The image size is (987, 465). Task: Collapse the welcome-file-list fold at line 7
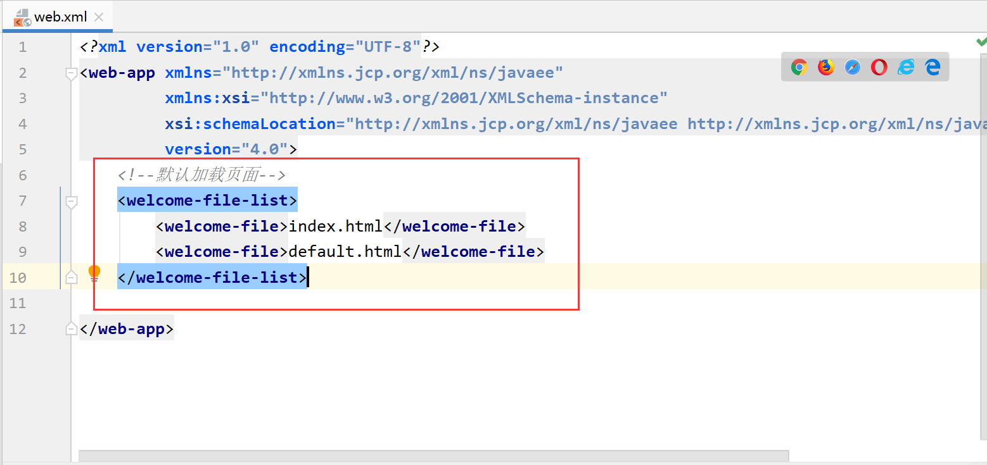[x=72, y=202]
